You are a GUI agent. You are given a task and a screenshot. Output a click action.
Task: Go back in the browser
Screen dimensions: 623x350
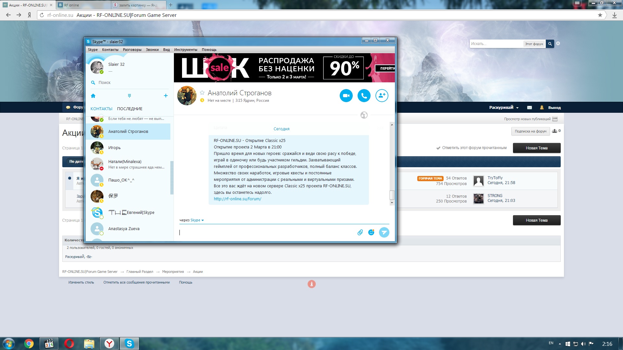pyautogui.click(x=8, y=15)
